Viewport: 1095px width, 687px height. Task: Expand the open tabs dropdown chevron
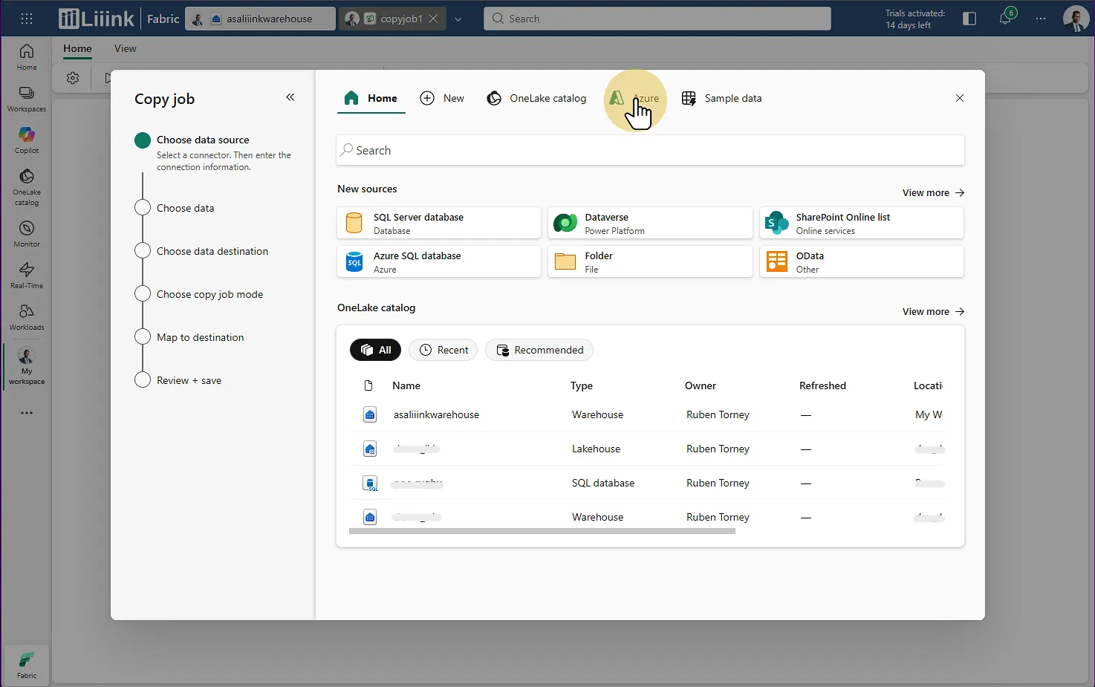click(x=458, y=19)
